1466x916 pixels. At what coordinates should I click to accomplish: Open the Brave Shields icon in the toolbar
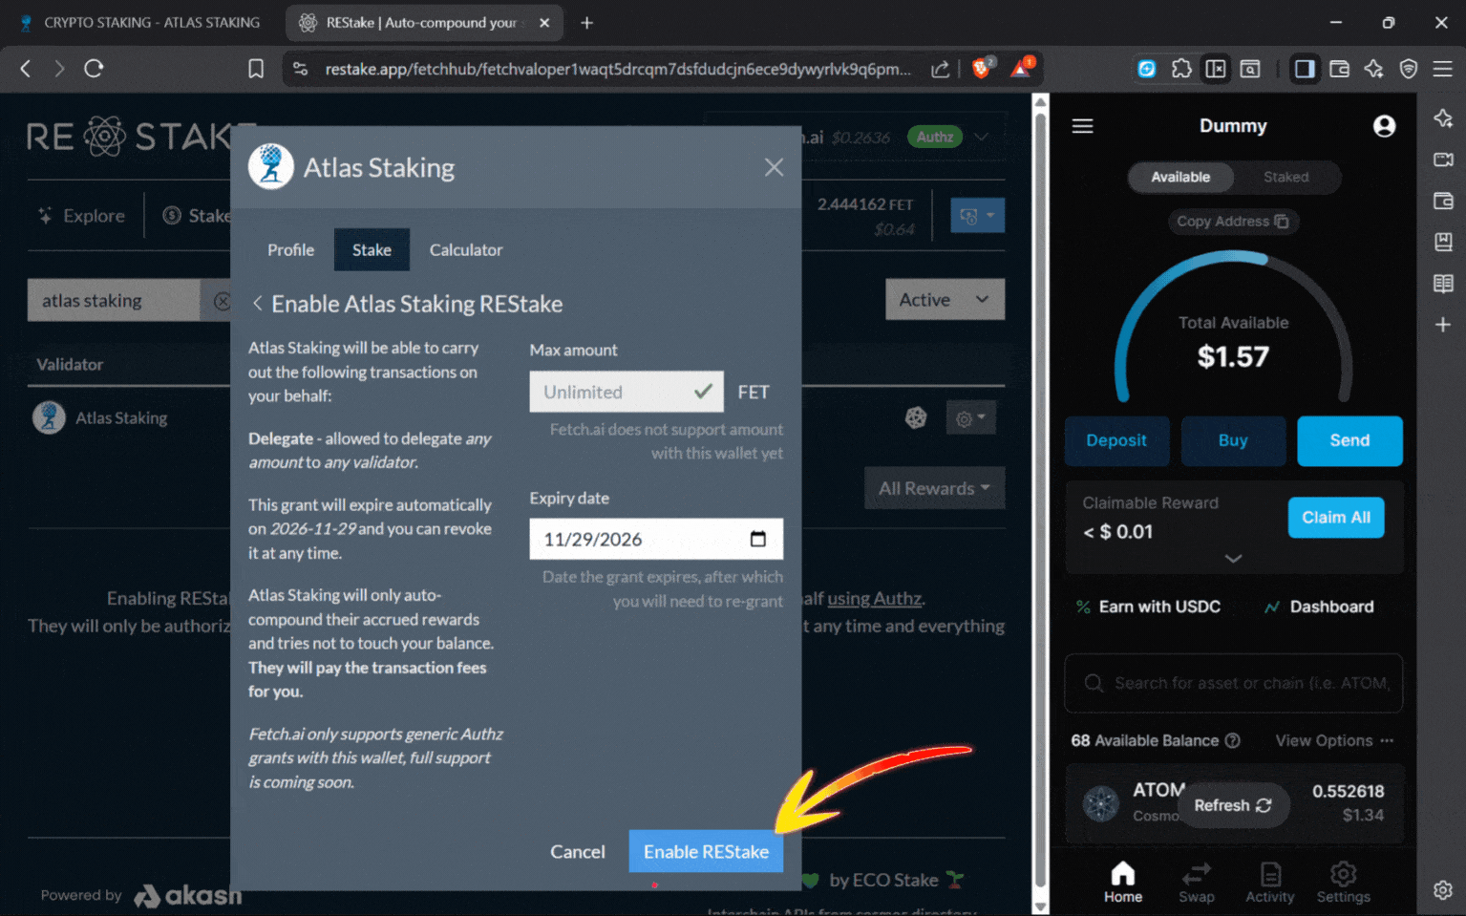[x=983, y=68]
